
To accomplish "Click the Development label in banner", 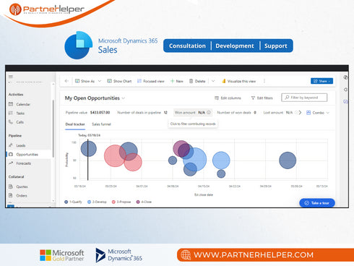I will (x=235, y=46).
